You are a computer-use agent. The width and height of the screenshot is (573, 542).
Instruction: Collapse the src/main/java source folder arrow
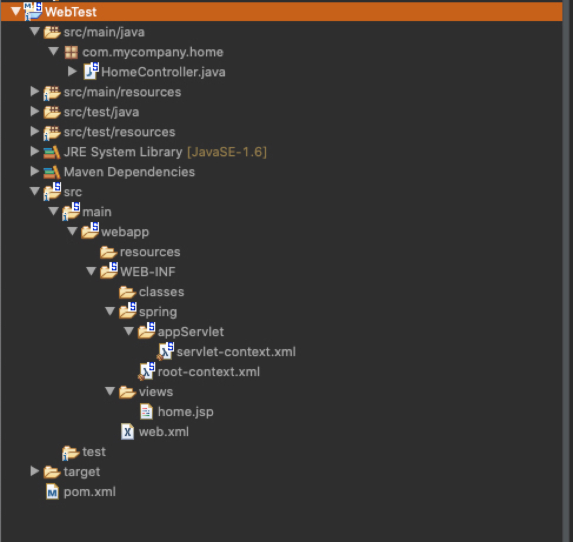point(35,31)
